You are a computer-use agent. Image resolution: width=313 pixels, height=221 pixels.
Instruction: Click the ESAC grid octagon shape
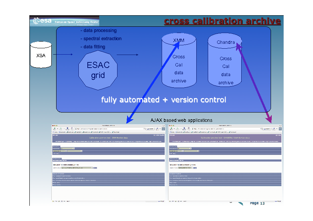(98, 70)
